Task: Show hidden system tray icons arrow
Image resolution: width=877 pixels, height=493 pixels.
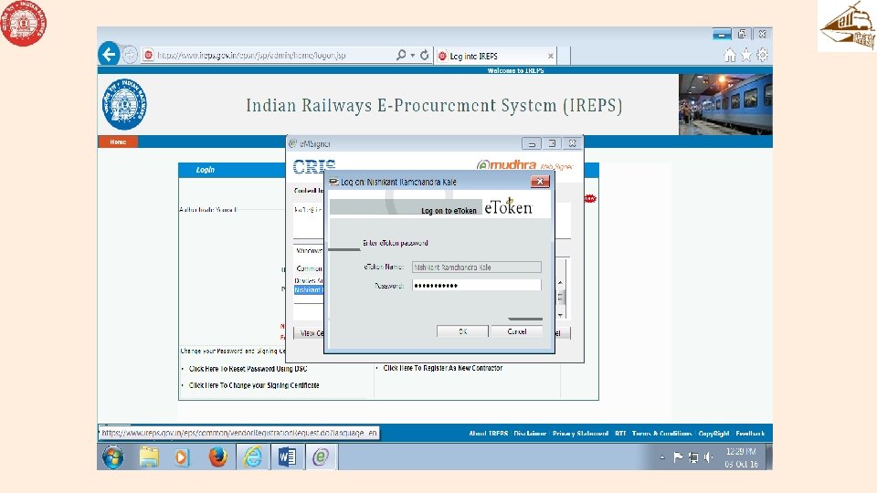Action: [x=662, y=457]
